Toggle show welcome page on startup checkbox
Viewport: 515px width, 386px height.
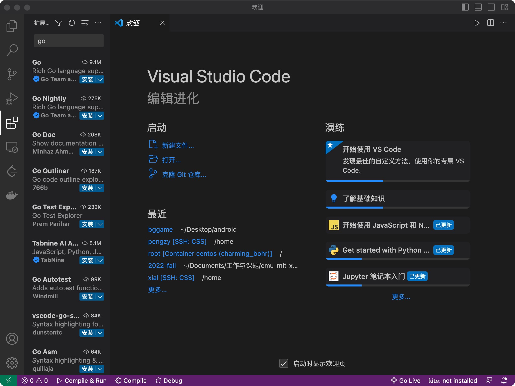tap(284, 363)
